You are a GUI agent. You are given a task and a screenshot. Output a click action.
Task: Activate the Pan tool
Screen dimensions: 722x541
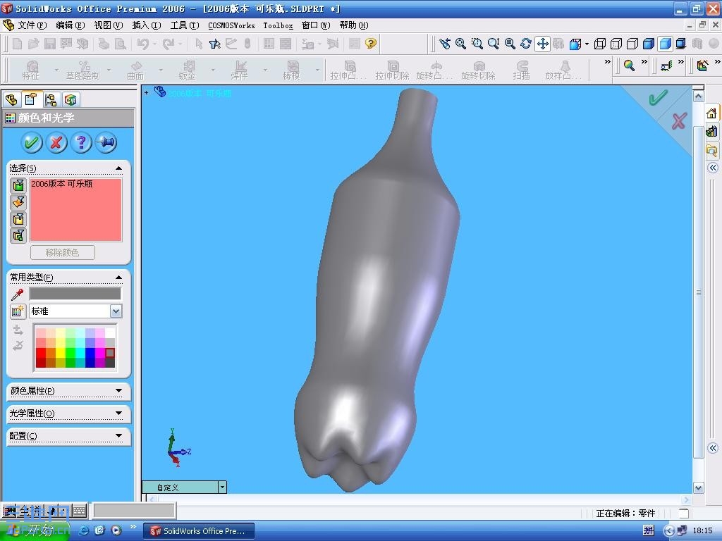pyautogui.click(x=543, y=44)
